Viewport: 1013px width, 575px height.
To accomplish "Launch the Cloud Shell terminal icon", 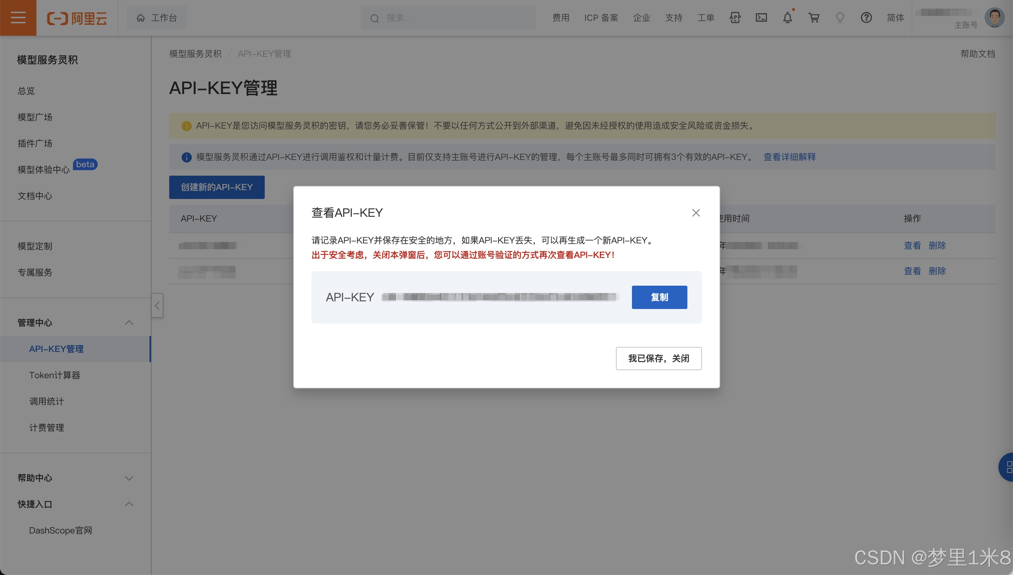I will 761,18.
